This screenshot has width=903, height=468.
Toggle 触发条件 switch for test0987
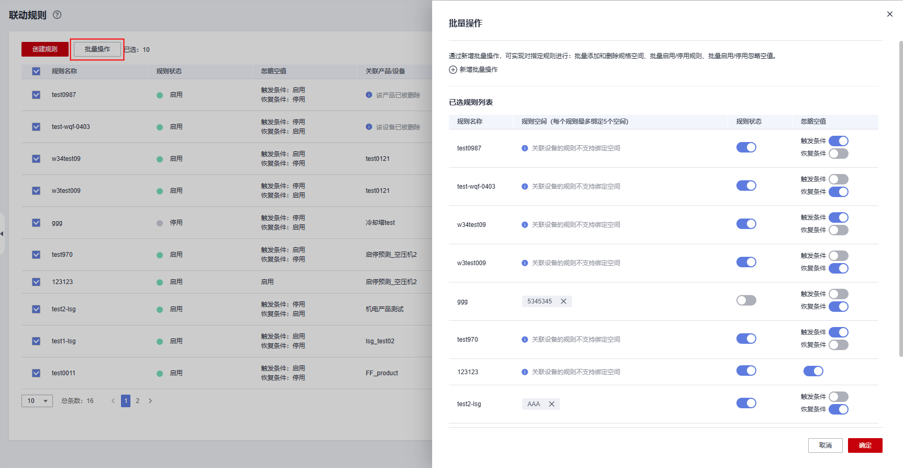pos(838,141)
